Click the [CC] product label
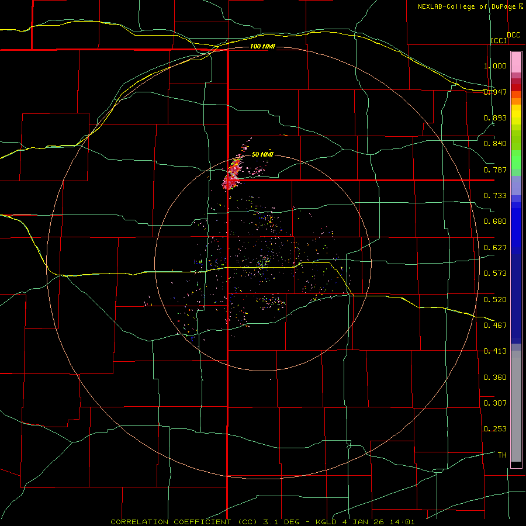 (x=499, y=40)
